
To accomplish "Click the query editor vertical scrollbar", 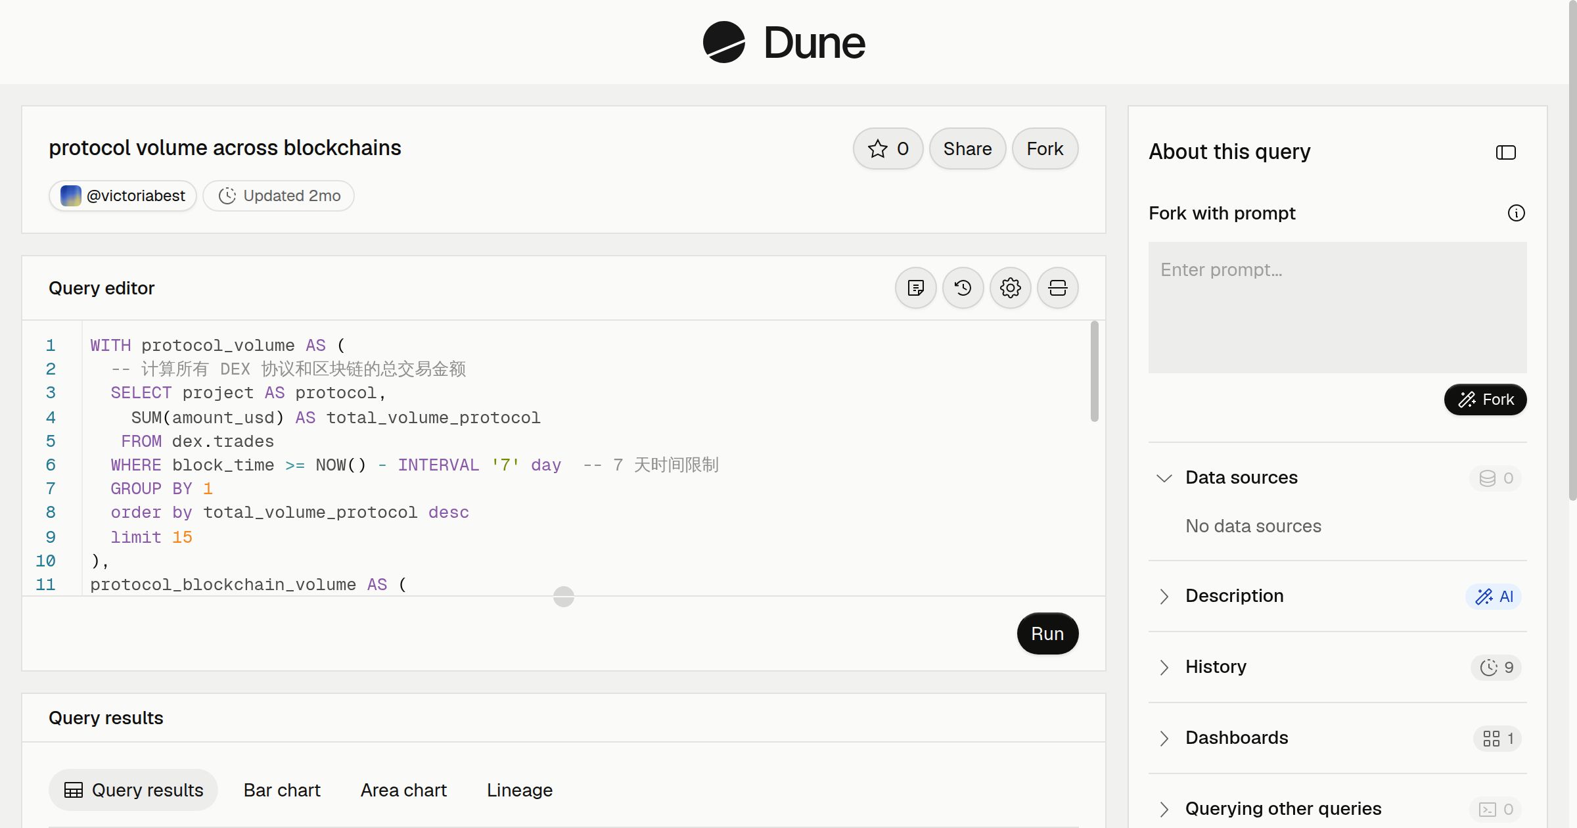I will [x=1094, y=371].
